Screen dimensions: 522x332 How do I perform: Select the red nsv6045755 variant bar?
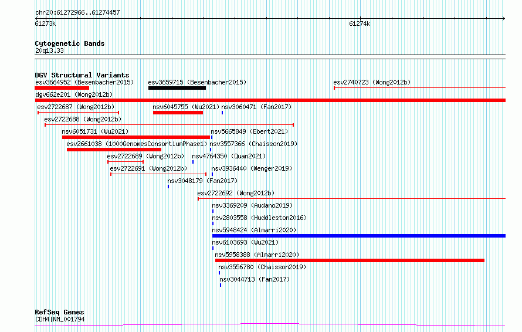point(178,113)
